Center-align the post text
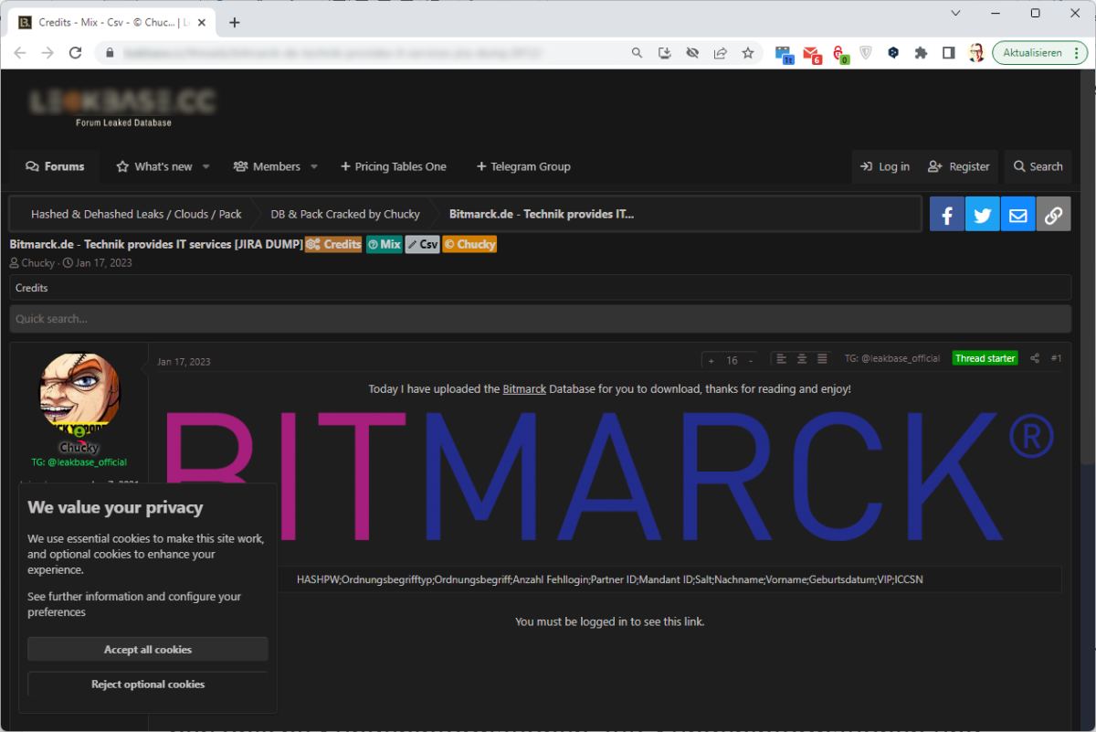The height and width of the screenshot is (732, 1096). tap(802, 358)
